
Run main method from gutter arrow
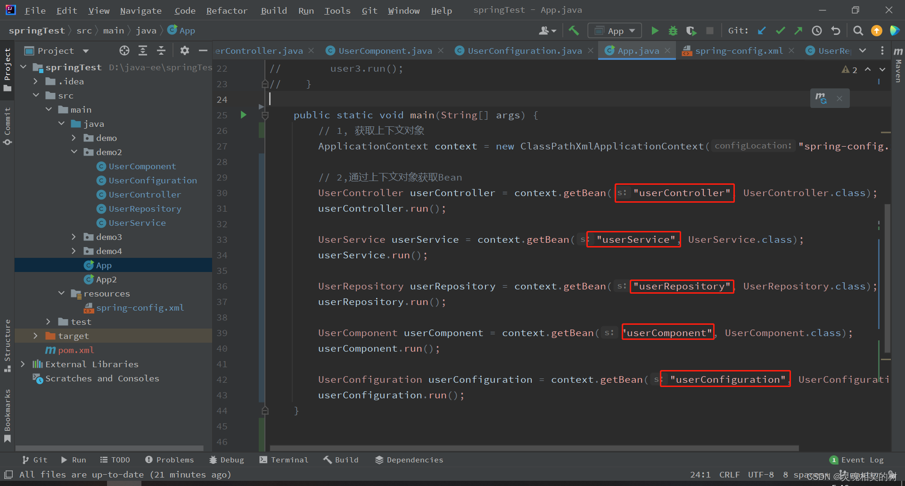[x=244, y=115]
